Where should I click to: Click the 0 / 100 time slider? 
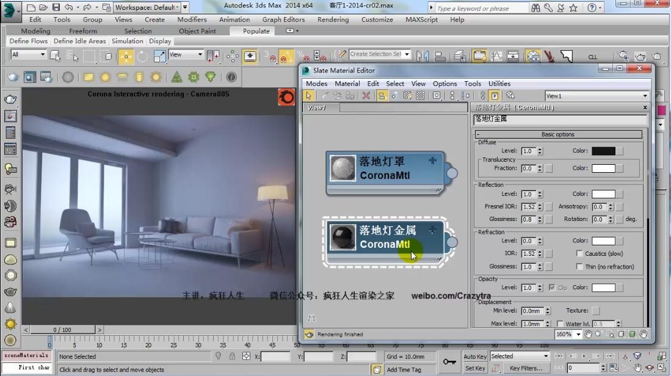62,330
